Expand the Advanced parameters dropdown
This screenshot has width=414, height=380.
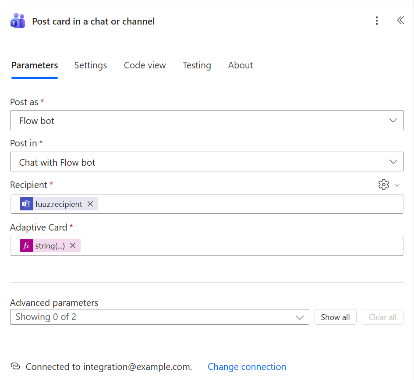[x=160, y=317]
